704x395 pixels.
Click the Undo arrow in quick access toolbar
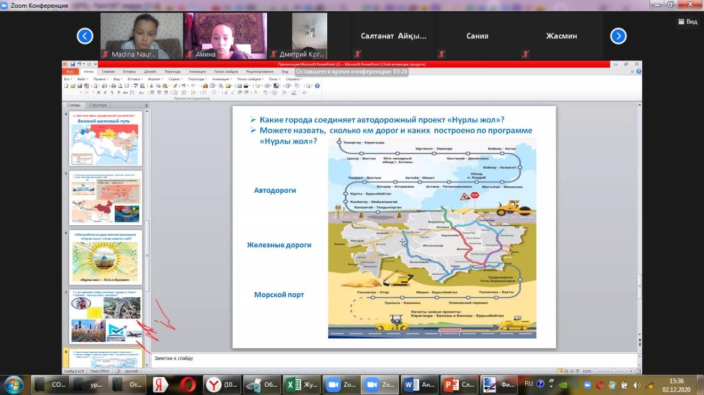click(79, 64)
